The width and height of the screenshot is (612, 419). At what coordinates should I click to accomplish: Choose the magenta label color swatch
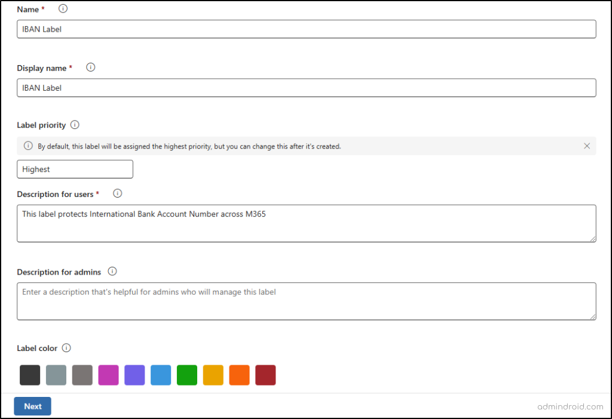point(109,375)
